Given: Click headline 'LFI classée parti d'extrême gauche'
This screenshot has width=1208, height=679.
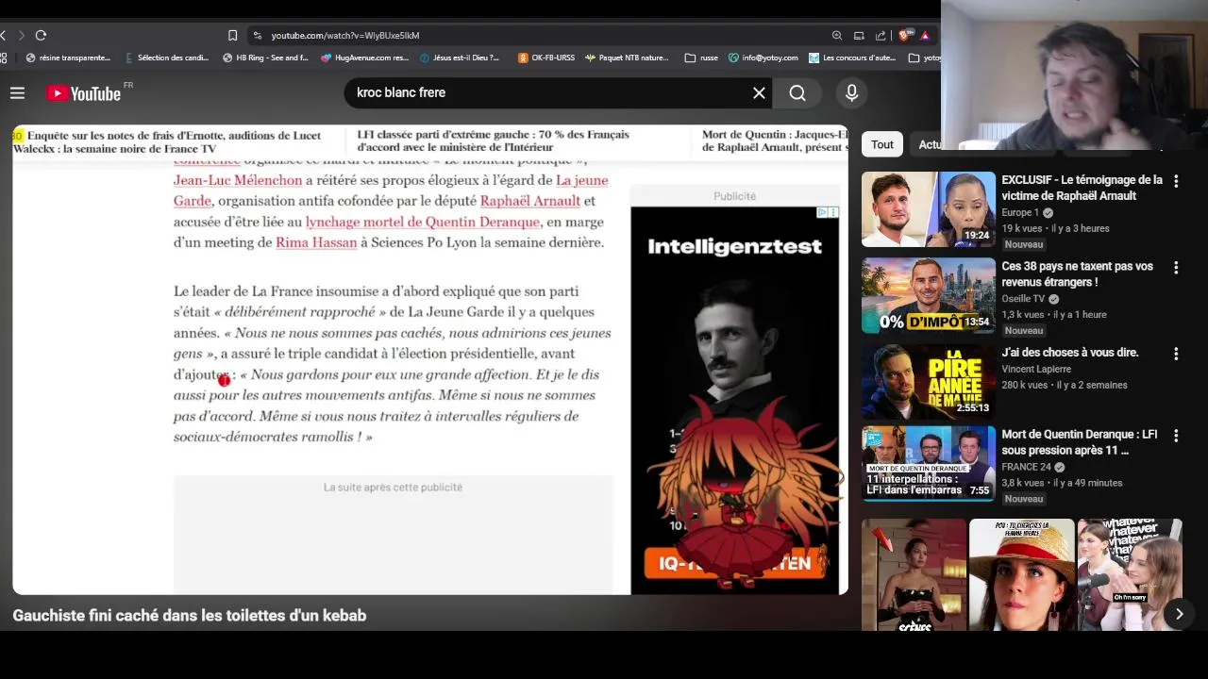Looking at the screenshot, I should (493, 141).
